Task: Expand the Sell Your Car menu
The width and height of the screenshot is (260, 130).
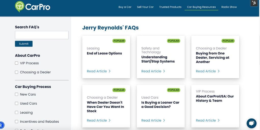Action: click(x=145, y=7)
